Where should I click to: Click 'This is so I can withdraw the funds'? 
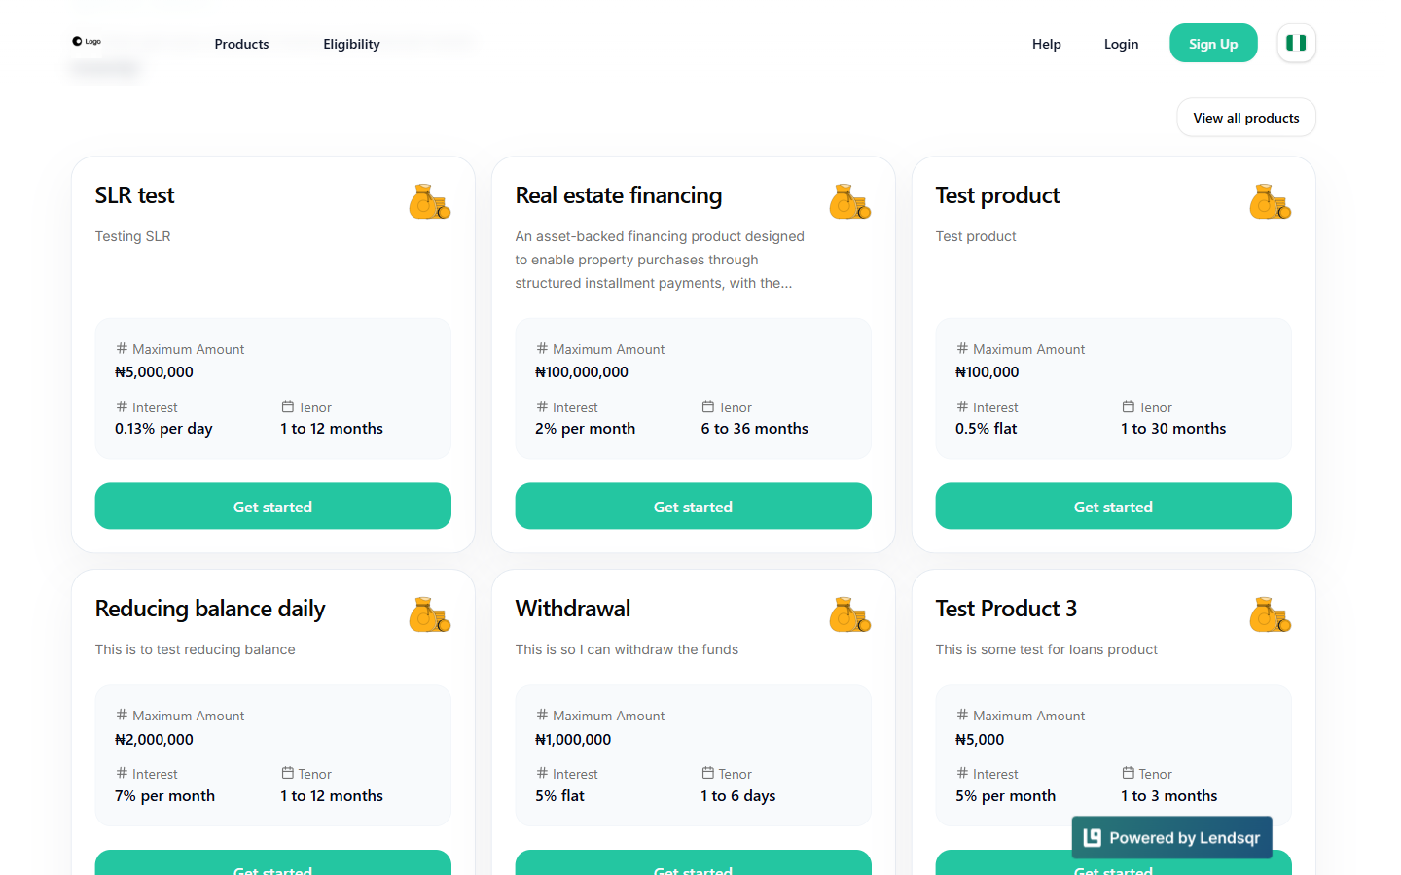(627, 649)
